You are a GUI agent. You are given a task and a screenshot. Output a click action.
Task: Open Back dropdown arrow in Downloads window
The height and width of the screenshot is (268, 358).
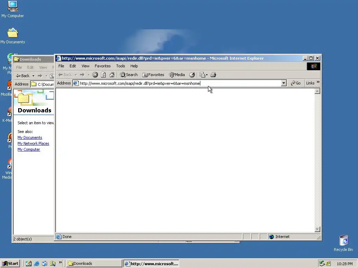click(x=33, y=76)
